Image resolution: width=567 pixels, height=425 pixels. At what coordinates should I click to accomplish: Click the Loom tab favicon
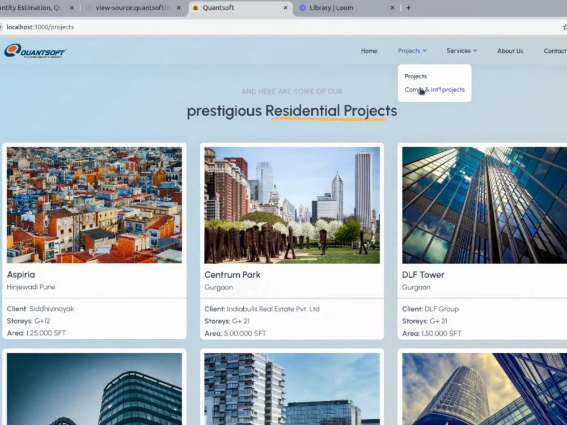(302, 7)
